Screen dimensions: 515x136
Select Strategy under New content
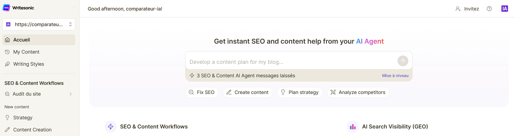pos(23,118)
